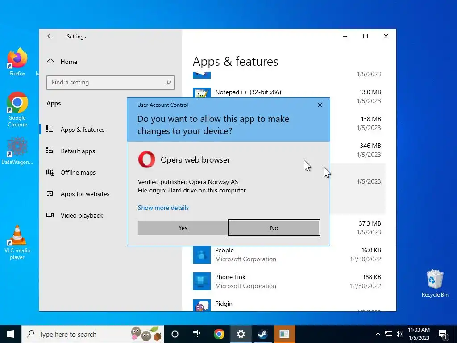457x343 pixels.
Task: Click the network icon in system tray
Action: 389,334
